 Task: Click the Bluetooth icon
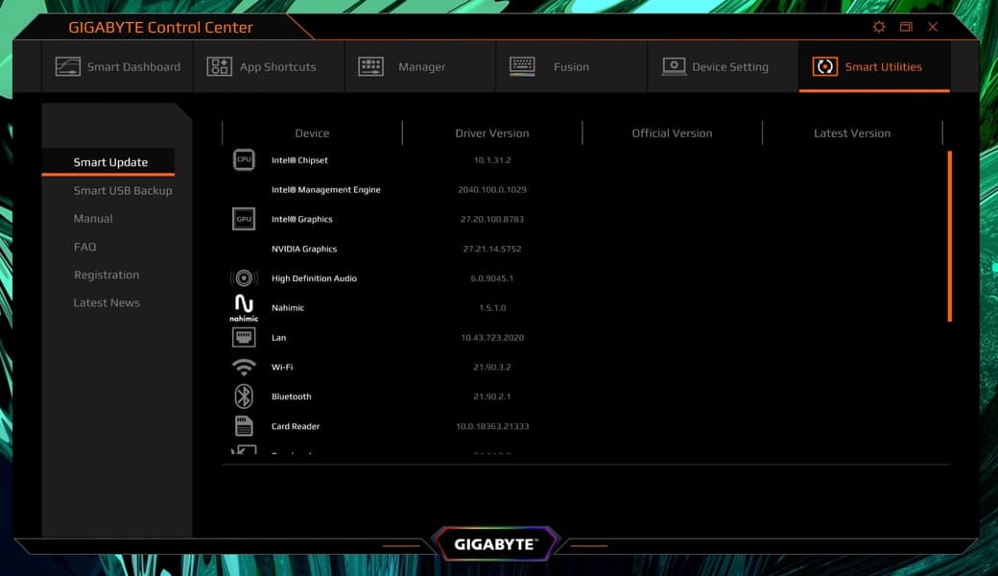(244, 396)
